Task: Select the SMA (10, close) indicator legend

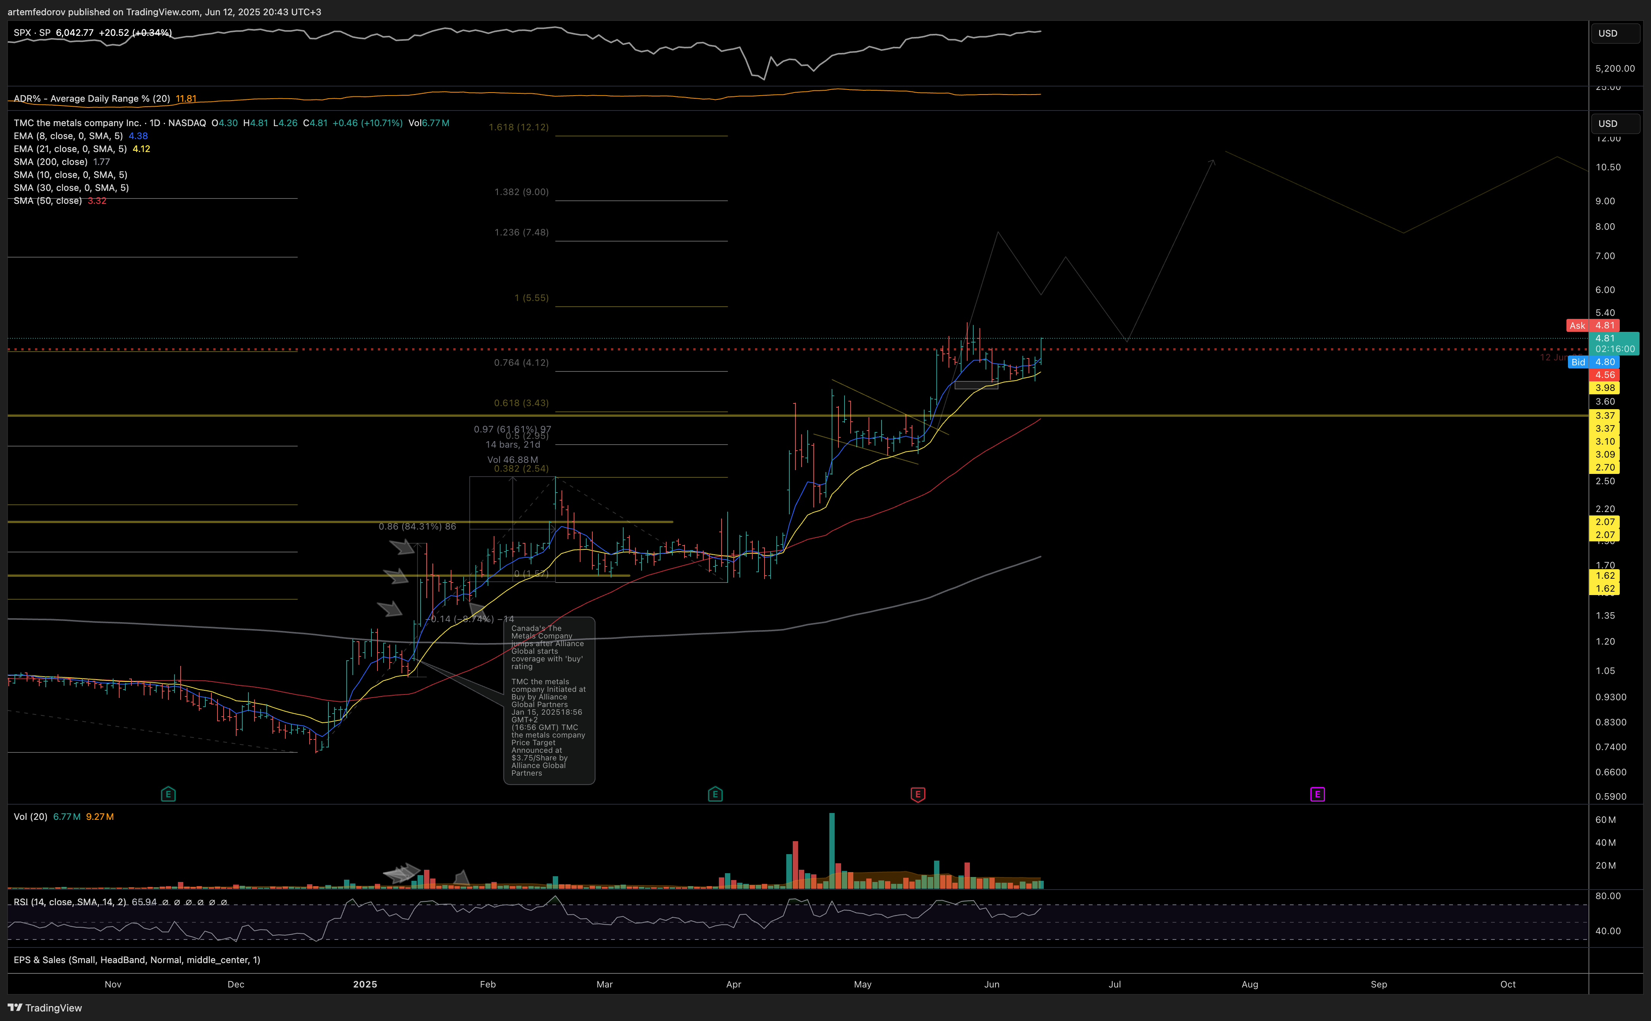Action: pyautogui.click(x=70, y=175)
